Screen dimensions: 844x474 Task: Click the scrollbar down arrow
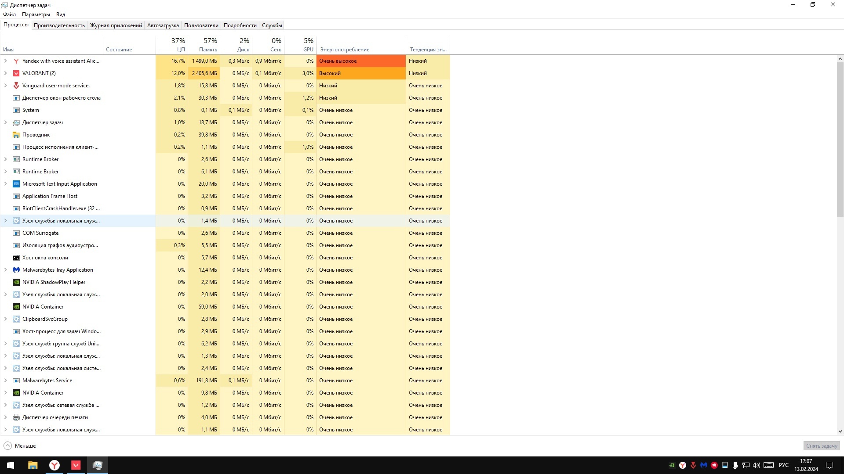click(x=840, y=431)
